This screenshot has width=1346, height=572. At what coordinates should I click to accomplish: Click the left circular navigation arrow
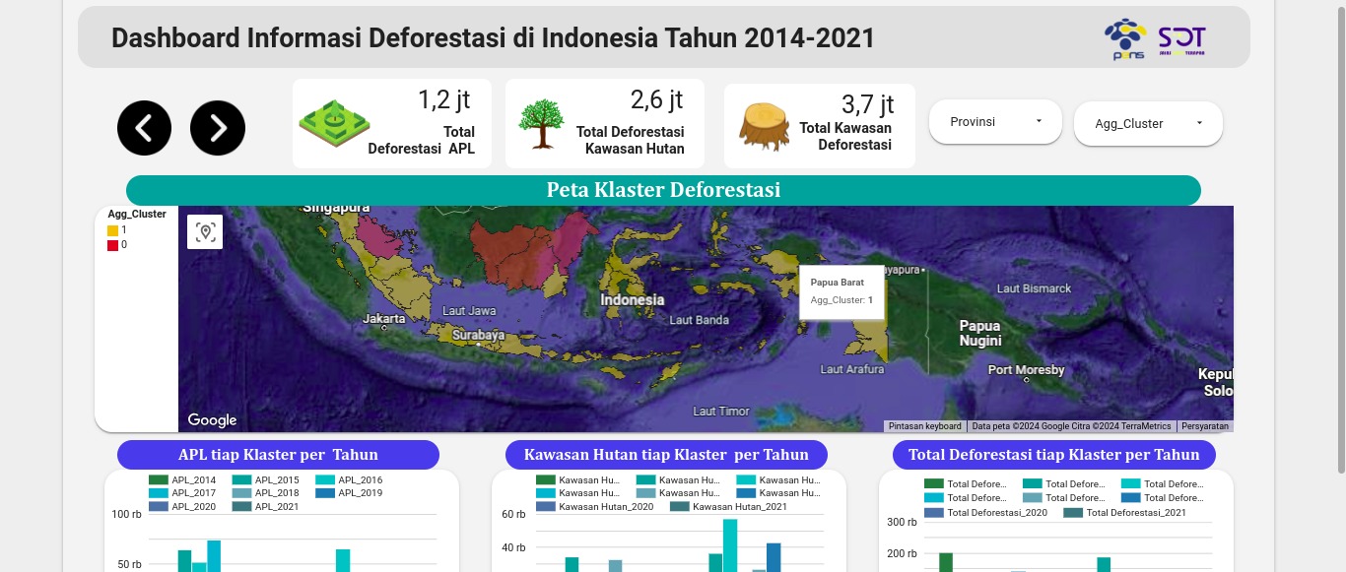coord(144,127)
